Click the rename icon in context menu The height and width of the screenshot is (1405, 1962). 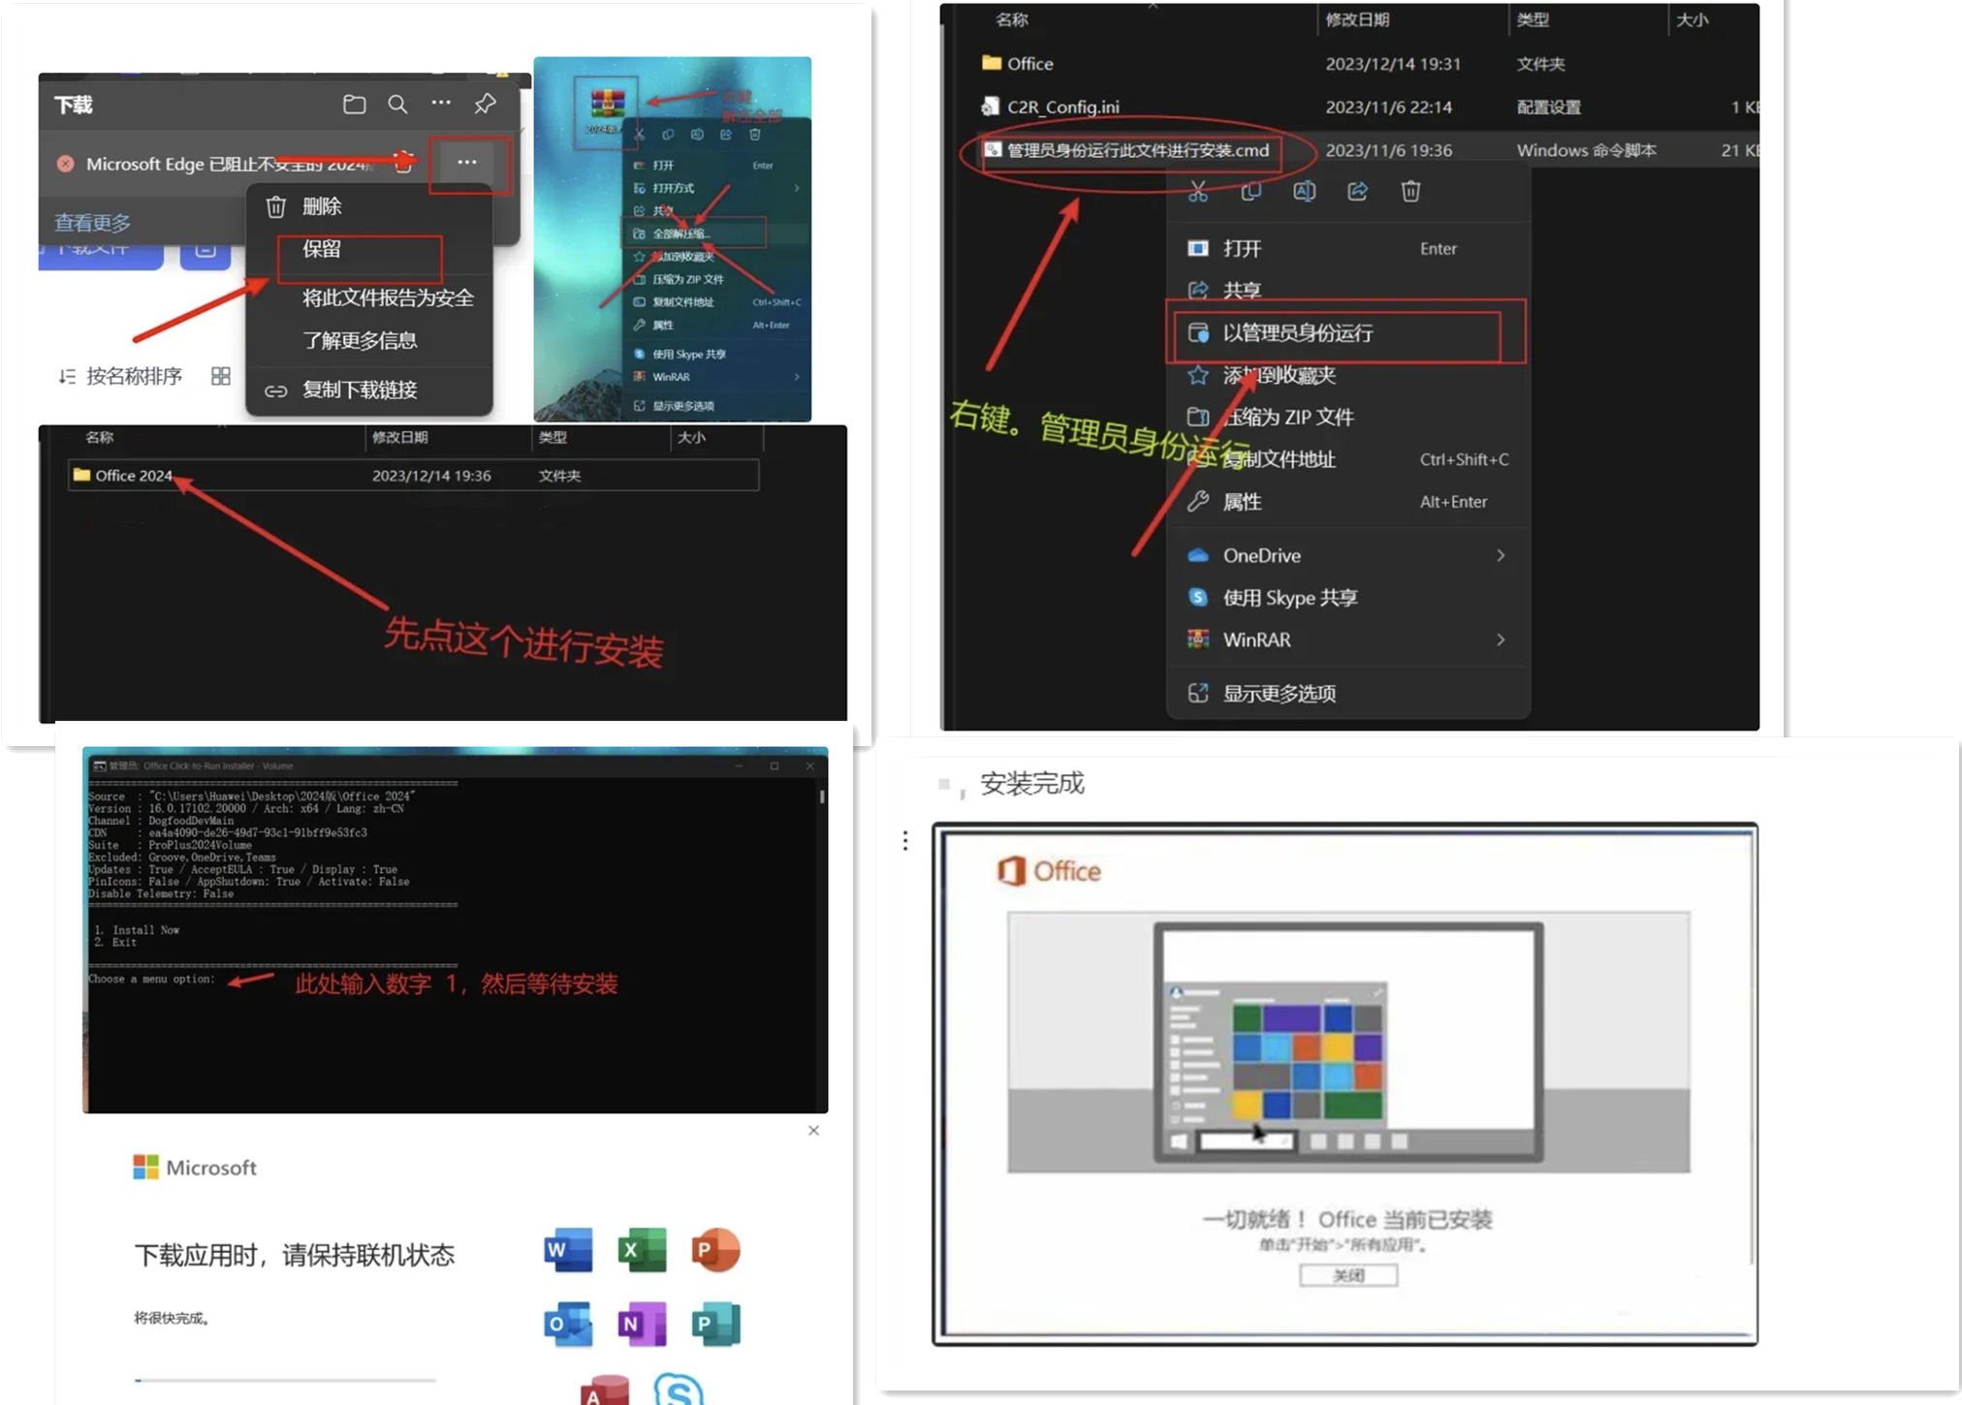click(x=1304, y=192)
